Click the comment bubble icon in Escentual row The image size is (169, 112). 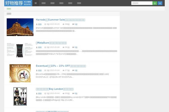tap(73, 70)
